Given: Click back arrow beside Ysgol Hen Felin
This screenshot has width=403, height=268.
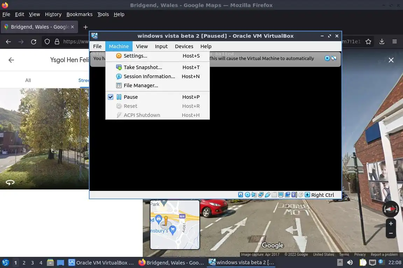Looking at the screenshot, I should coord(11,60).
